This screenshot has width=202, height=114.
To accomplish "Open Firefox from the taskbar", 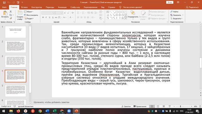I will (18, 111).
